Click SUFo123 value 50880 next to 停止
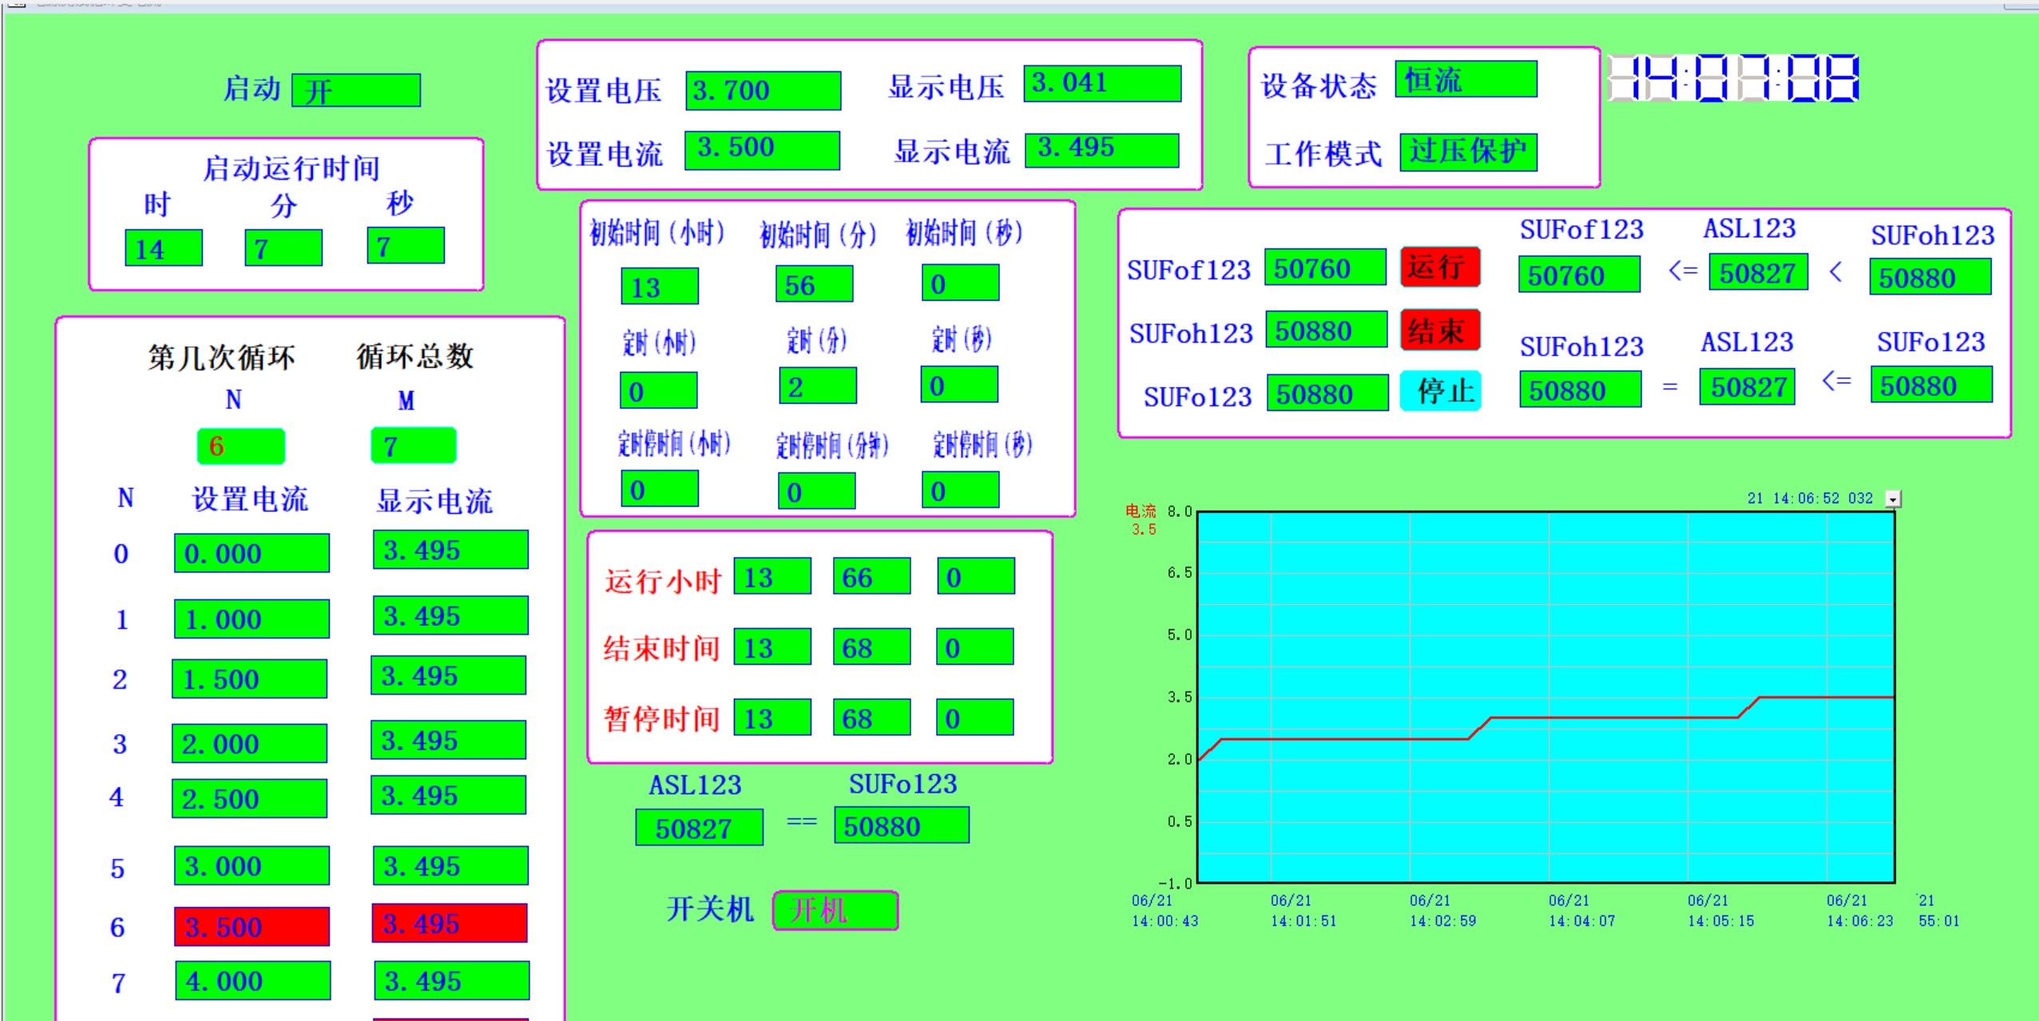This screenshot has height=1021, width=2039. coord(1327,393)
